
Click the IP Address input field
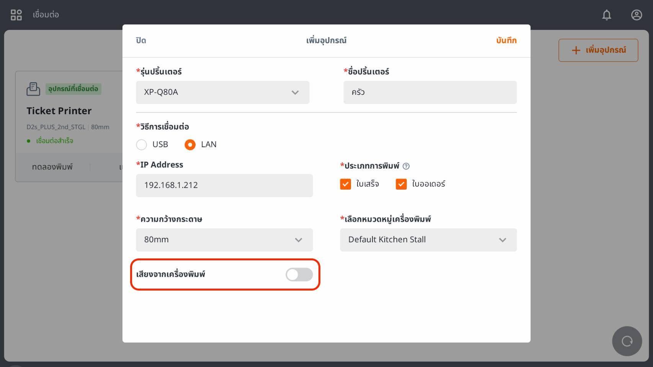tap(224, 185)
